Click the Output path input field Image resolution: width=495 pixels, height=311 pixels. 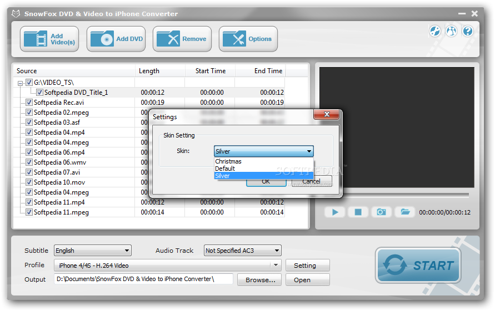[x=144, y=279]
